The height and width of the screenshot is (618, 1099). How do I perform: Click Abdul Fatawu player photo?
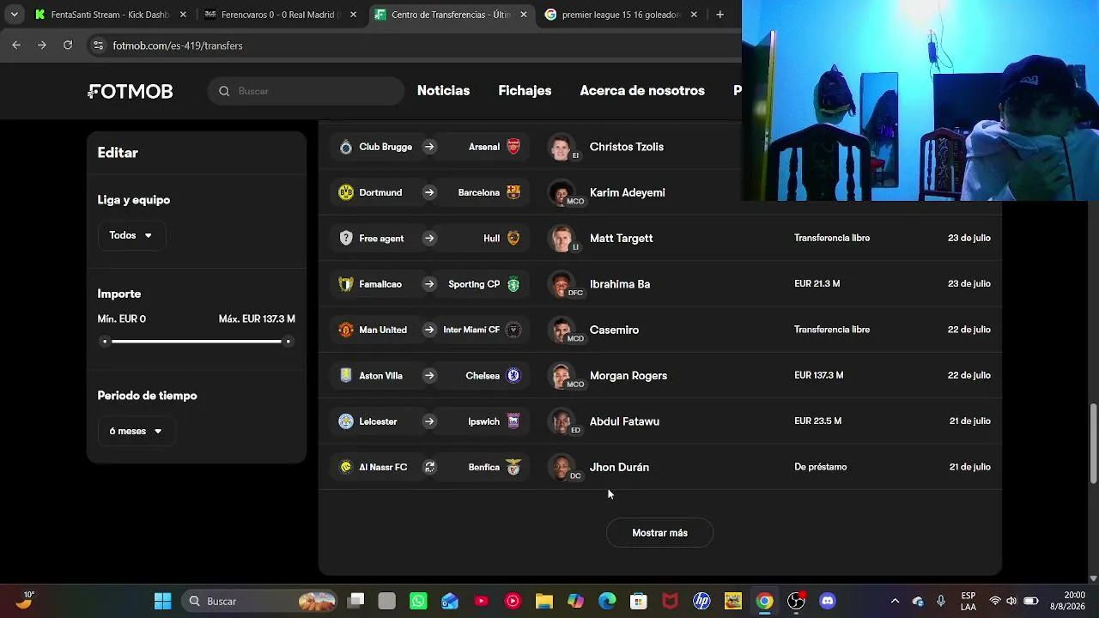click(561, 421)
